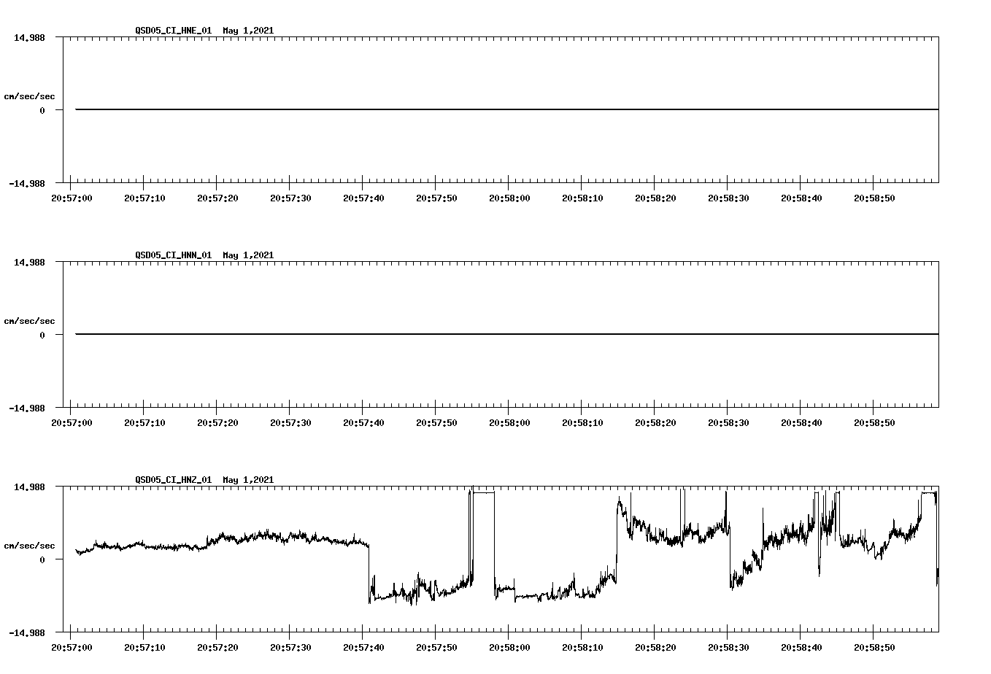Click the 20:57:30 time label under the HNN plot
This screenshot has height=674, width=991.
(292, 422)
